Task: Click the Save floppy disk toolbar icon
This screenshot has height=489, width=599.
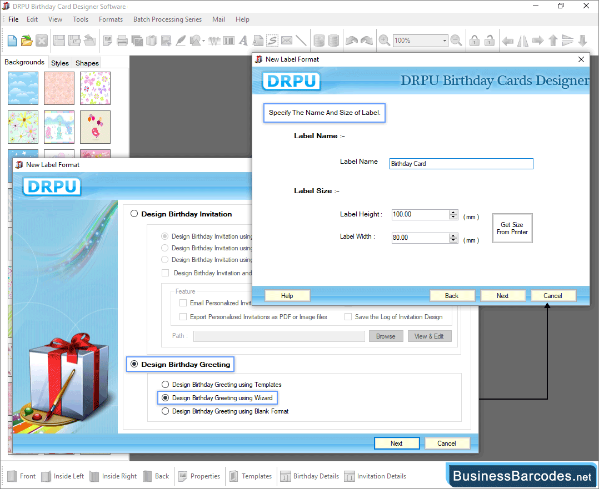Action: coord(59,41)
